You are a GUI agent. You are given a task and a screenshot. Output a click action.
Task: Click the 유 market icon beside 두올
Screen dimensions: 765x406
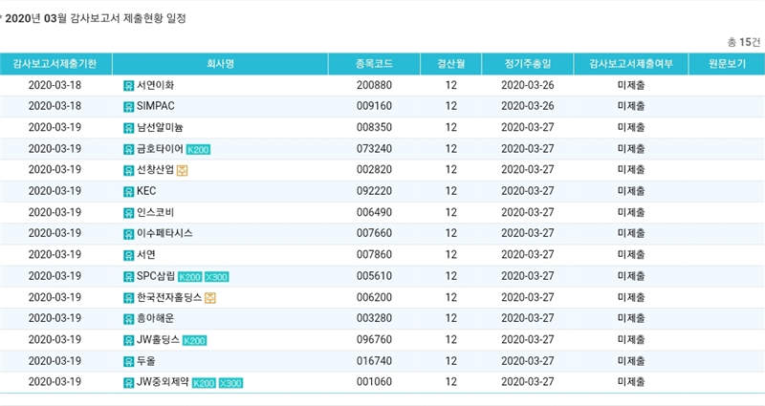(128, 362)
